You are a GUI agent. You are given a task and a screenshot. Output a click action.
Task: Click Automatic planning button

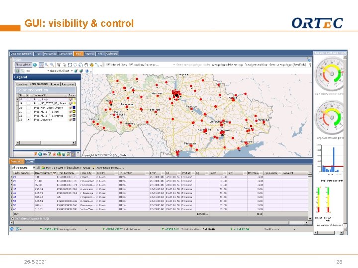106,168
